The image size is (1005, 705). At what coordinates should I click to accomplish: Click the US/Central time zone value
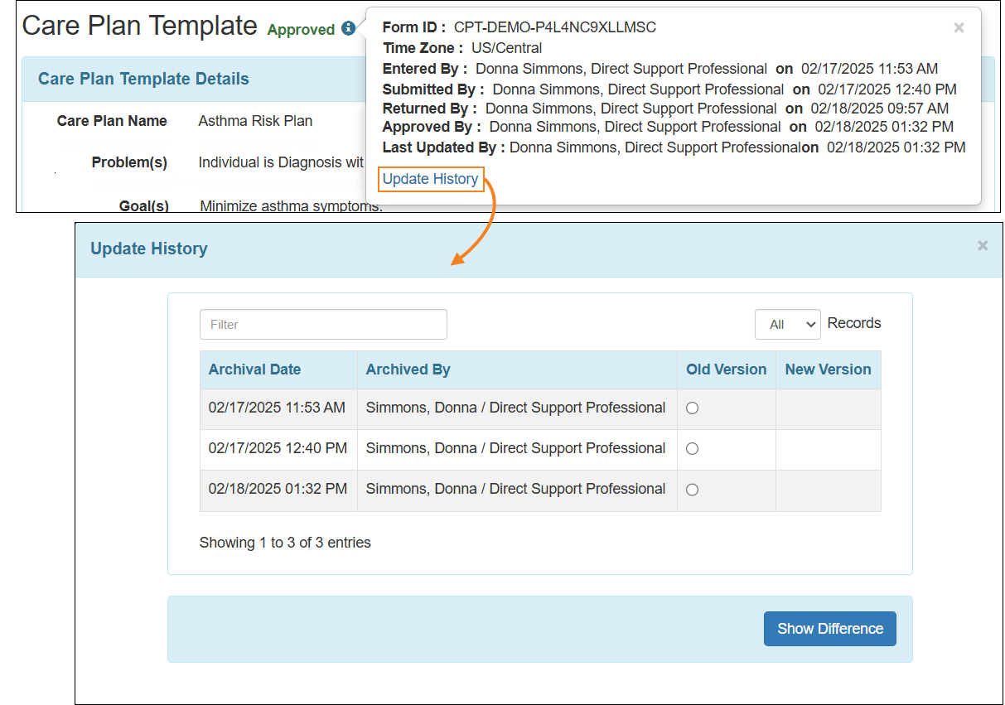[507, 48]
